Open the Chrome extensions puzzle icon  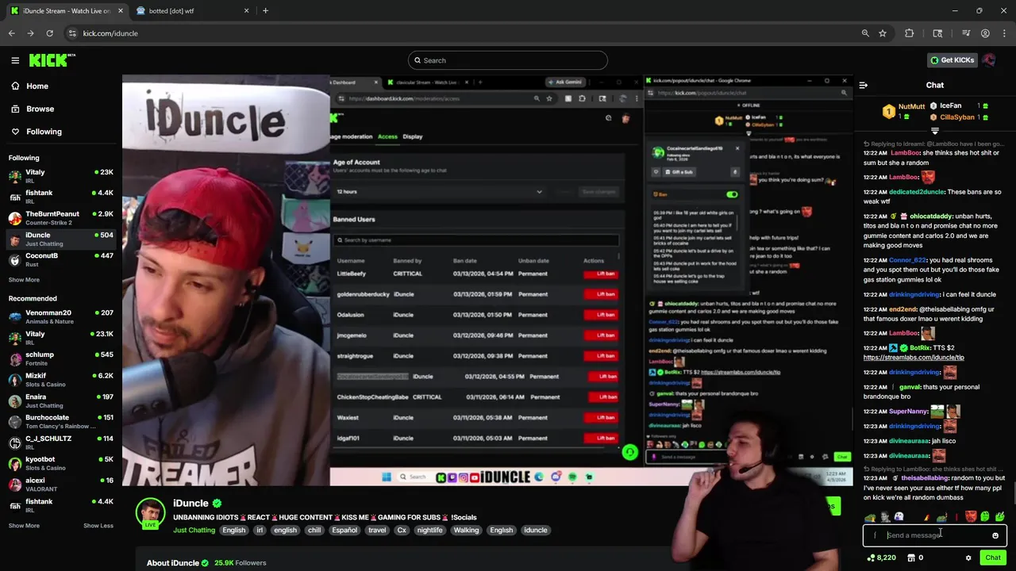[x=910, y=33]
